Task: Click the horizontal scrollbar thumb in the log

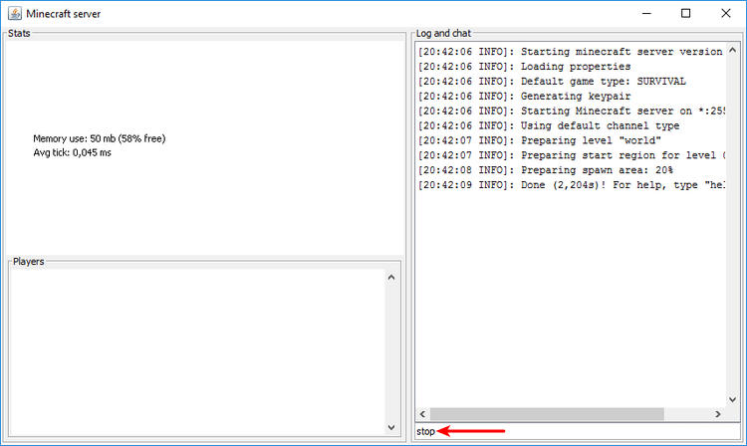Action: (547, 414)
